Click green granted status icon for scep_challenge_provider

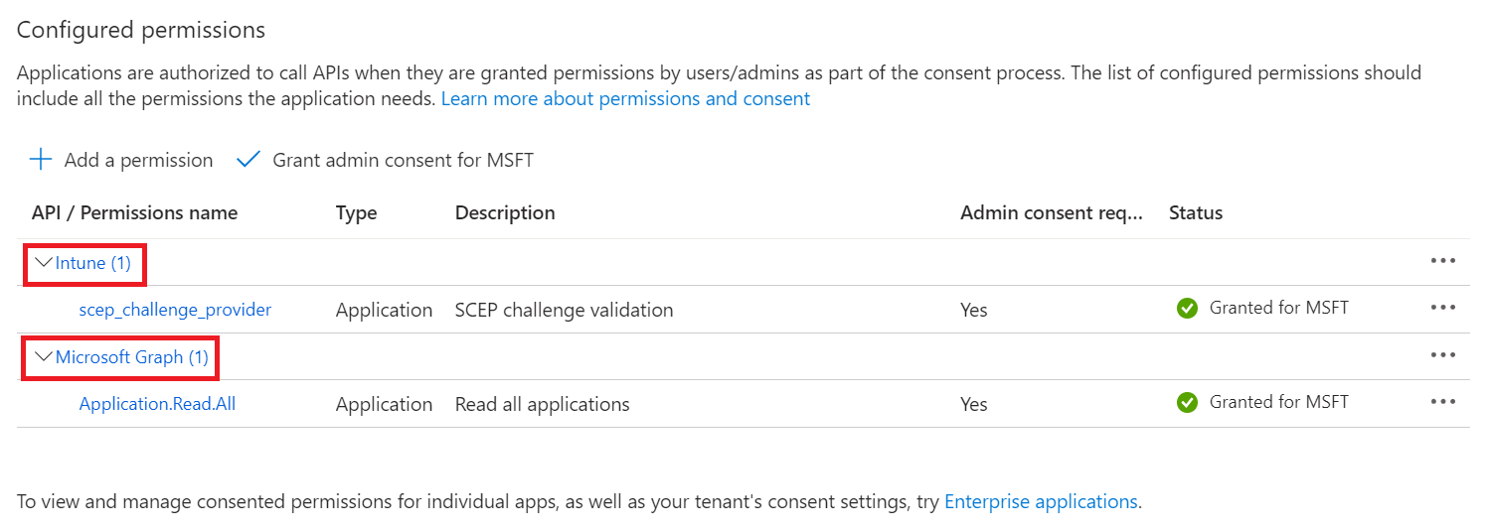(x=1187, y=309)
